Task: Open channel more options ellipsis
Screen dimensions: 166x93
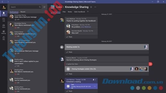Action: (95, 7)
